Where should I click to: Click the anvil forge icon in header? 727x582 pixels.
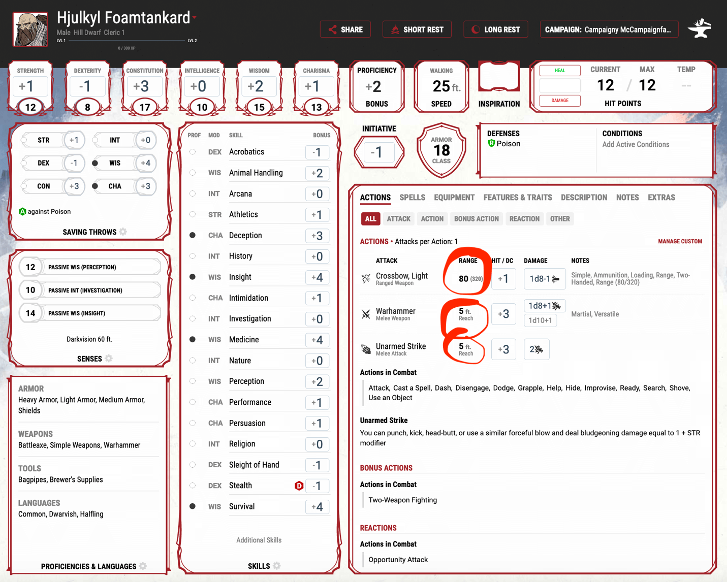coord(700,29)
